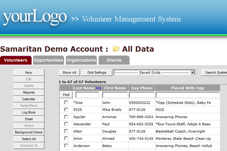Image resolution: width=227 pixels, height=151 pixels.
Task: Sort by Placed With Opp header
Action: (x=187, y=88)
